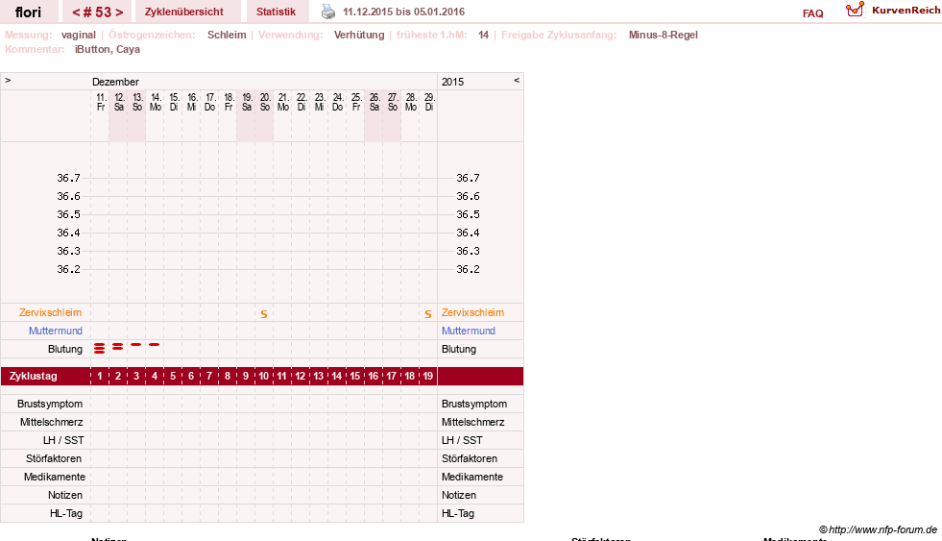Click the 'Schleim' Östrogenzeichen value

[x=227, y=35]
